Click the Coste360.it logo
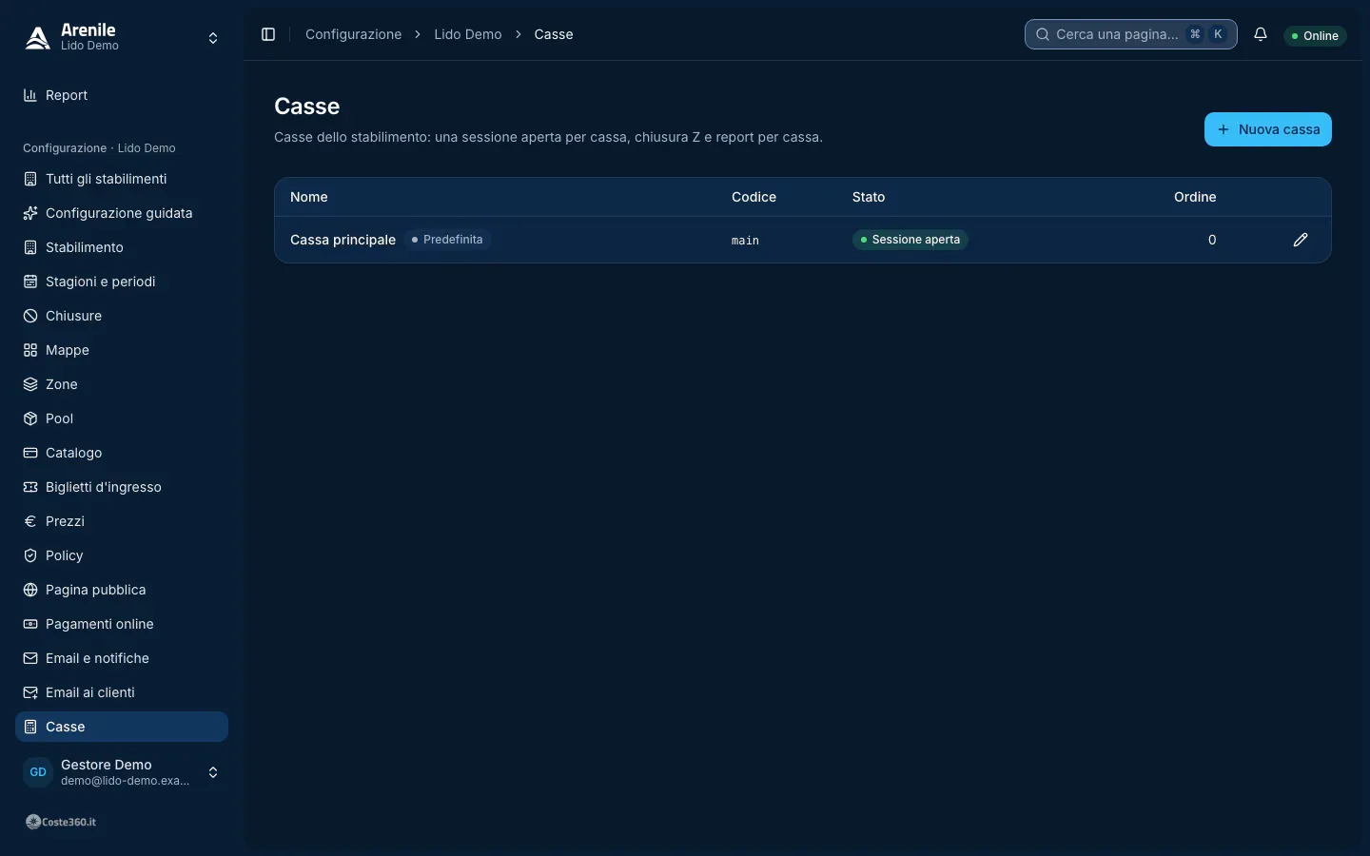Viewport: 1370px width, 856px height. click(x=61, y=822)
